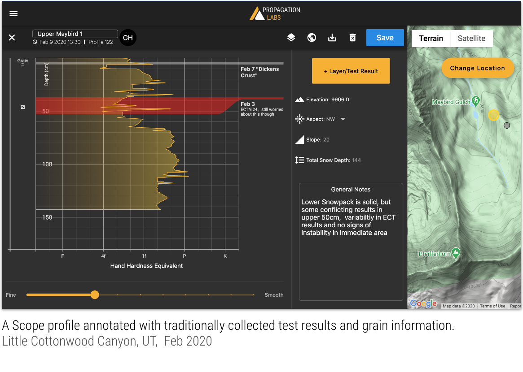
Task: Click the Slope value 20
Action: click(326, 139)
